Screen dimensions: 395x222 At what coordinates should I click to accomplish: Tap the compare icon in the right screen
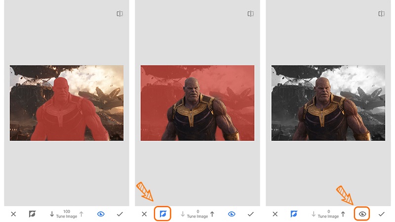click(381, 14)
